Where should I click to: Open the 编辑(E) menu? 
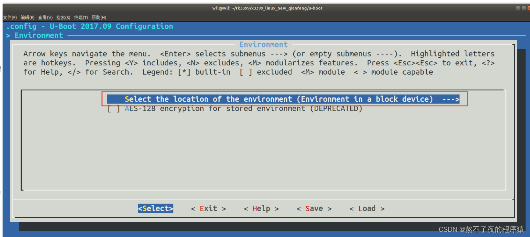(x=28, y=17)
